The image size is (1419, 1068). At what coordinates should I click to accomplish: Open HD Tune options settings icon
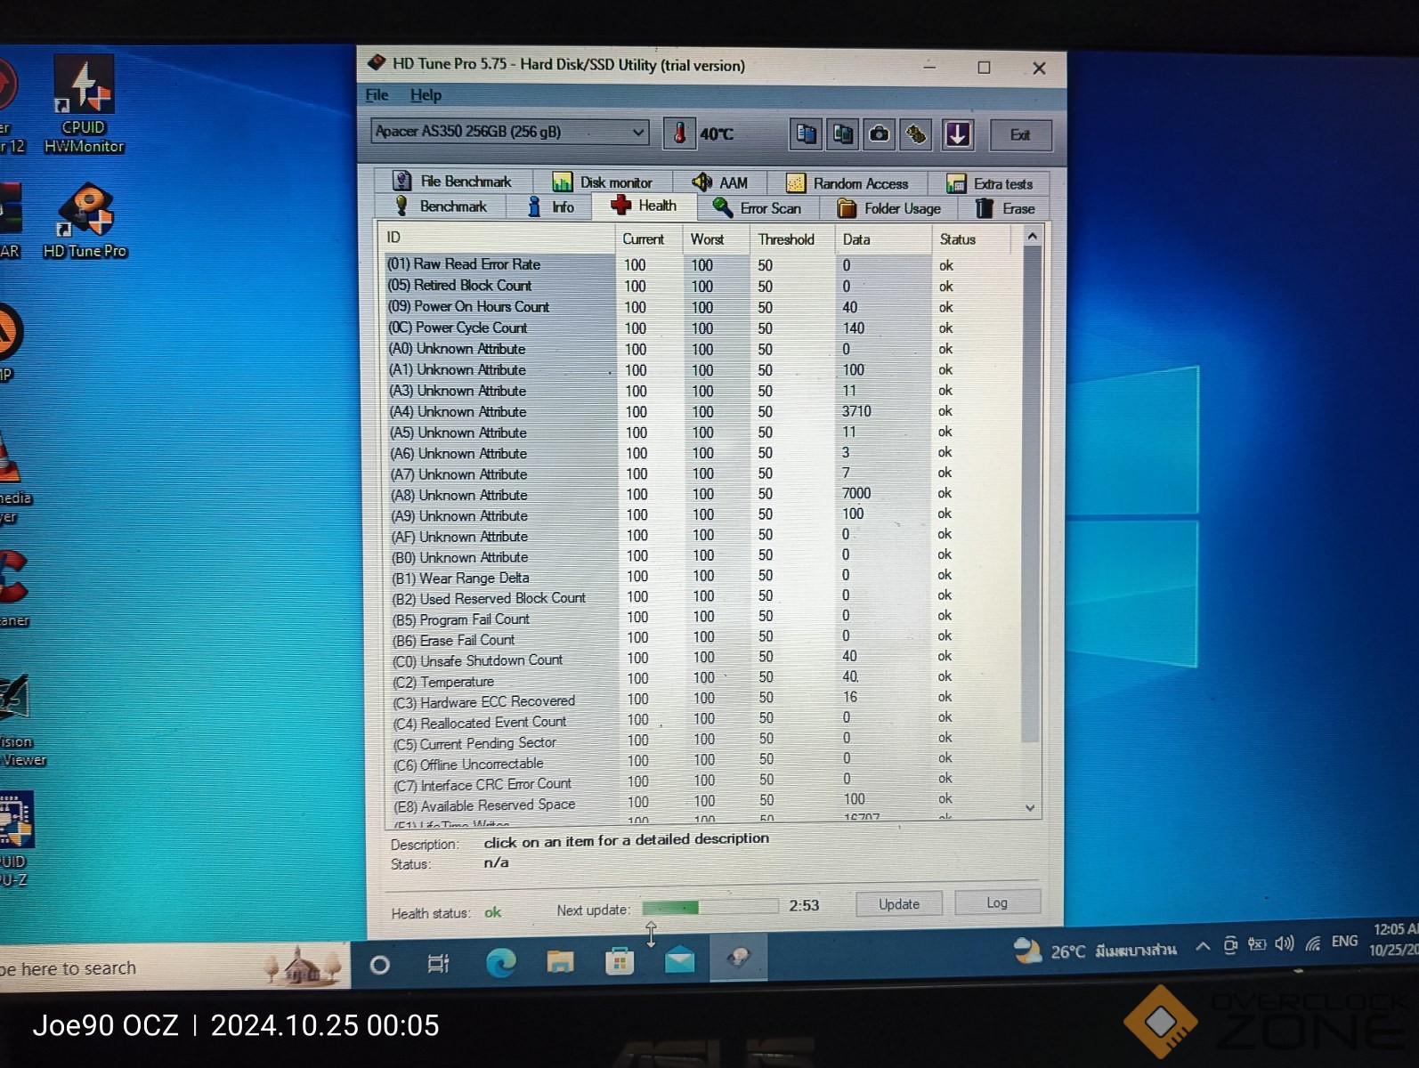coord(916,134)
